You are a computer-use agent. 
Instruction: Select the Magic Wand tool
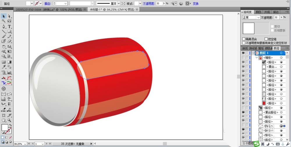point(3,21)
